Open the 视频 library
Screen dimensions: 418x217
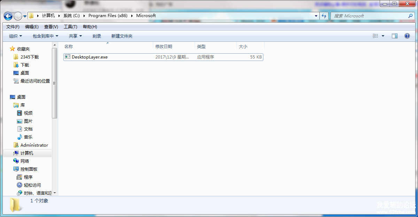28,113
